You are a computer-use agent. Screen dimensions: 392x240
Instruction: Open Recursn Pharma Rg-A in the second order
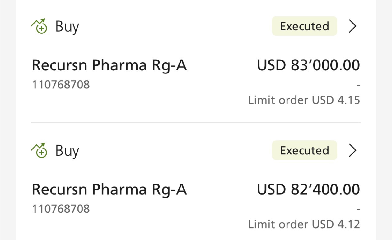click(x=109, y=189)
